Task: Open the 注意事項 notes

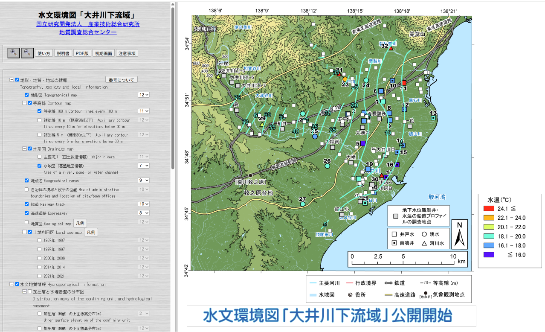Action: click(x=127, y=53)
